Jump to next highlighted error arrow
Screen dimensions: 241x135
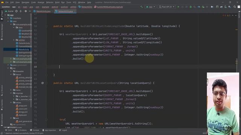(x=236, y=15)
